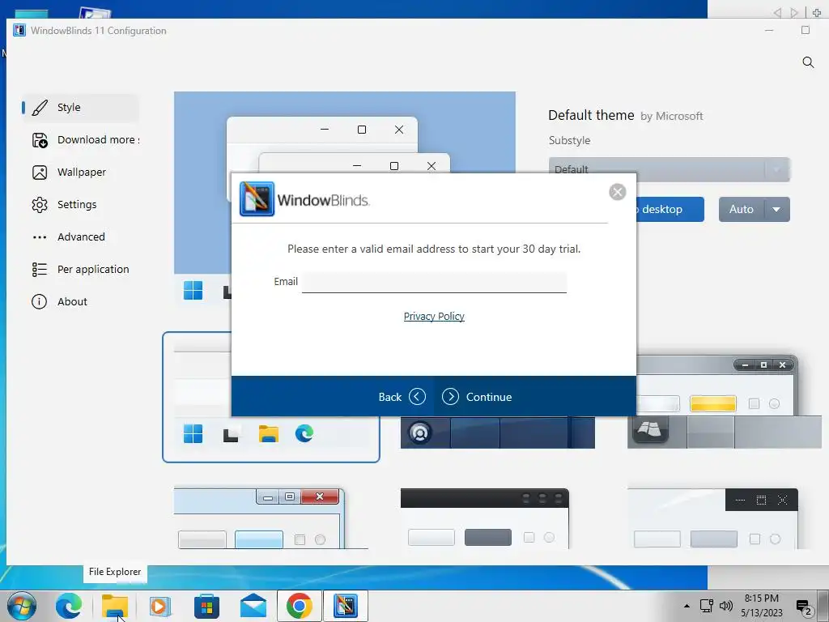The width and height of the screenshot is (829, 622).
Task: Open the Windows Start orb
Action: pyautogui.click(x=22, y=606)
